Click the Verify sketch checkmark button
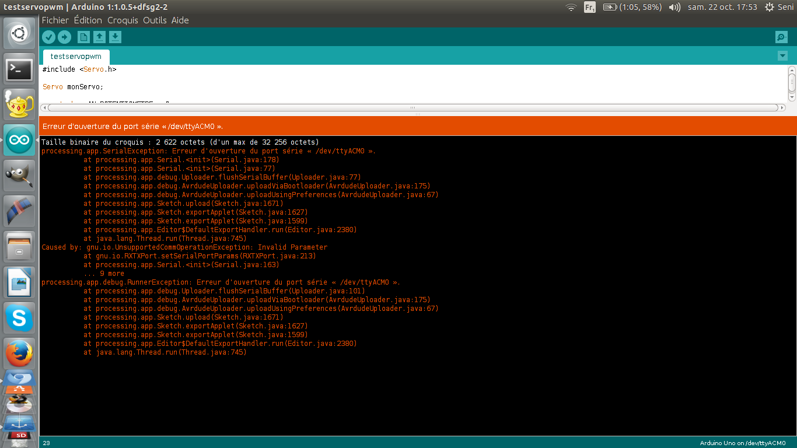 click(49, 37)
